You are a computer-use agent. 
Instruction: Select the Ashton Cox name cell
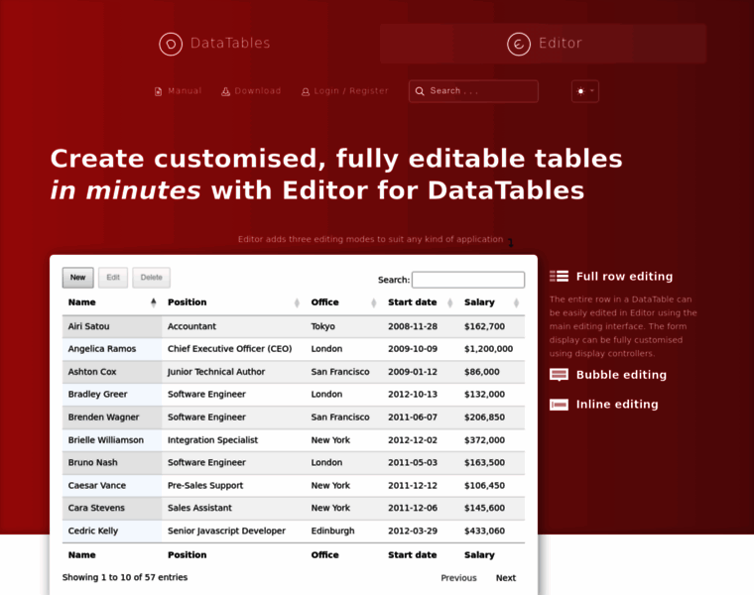point(112,372)
